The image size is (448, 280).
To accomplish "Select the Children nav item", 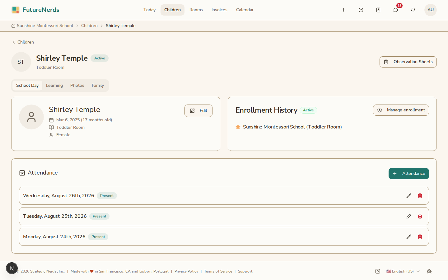I will pos(172,10).
